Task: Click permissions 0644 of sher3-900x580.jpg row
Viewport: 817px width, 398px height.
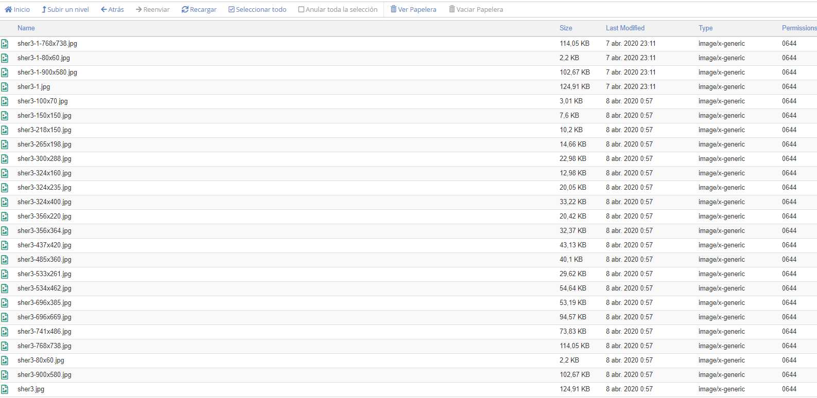Action: click(789, 375)
